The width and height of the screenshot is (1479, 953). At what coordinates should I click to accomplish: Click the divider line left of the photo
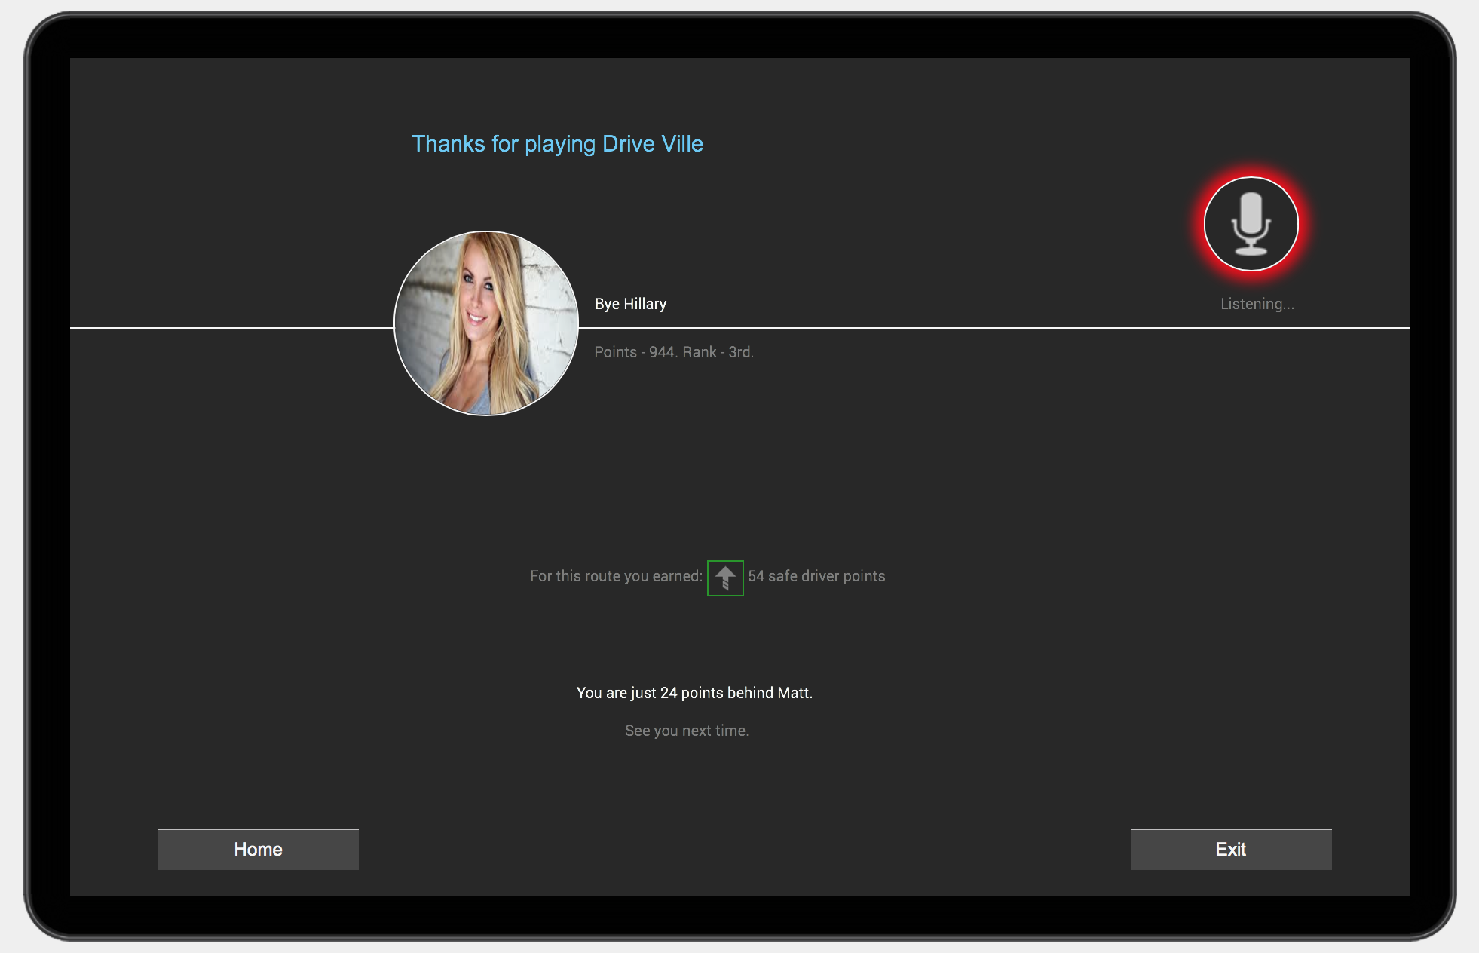pyautogui.click(x=226, y=328)
